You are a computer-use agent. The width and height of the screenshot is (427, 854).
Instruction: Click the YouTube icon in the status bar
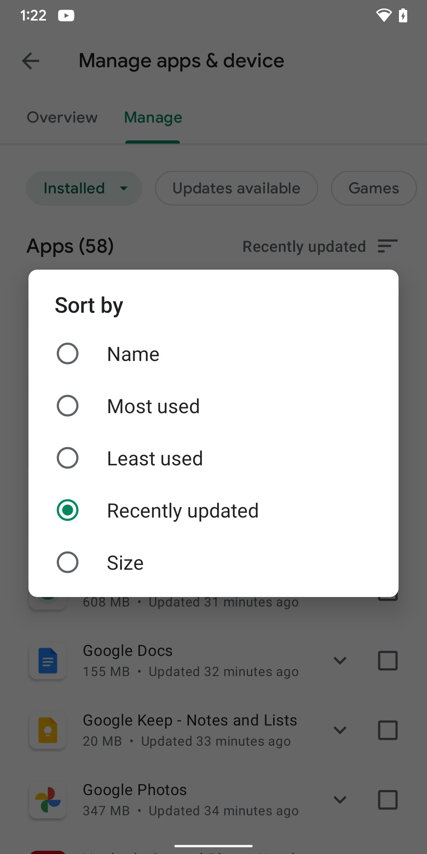coord(66,16)
